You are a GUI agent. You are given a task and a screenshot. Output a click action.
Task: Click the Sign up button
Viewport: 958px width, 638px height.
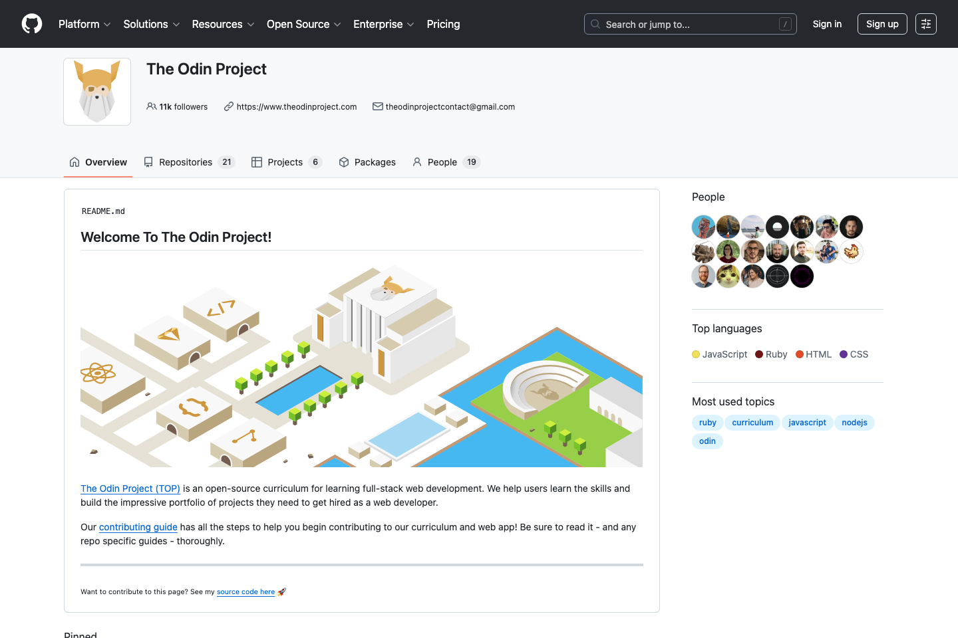[x=882, y=24]
